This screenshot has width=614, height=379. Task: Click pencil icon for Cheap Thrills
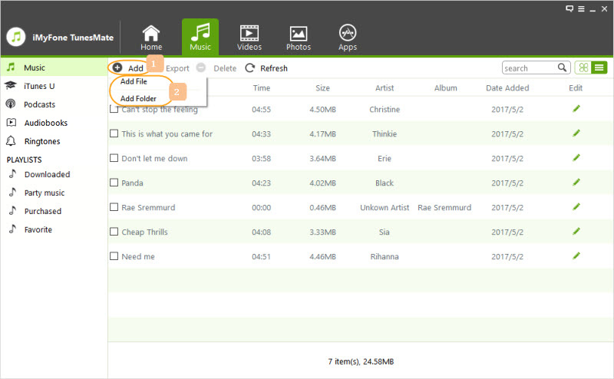click(576, 232)
